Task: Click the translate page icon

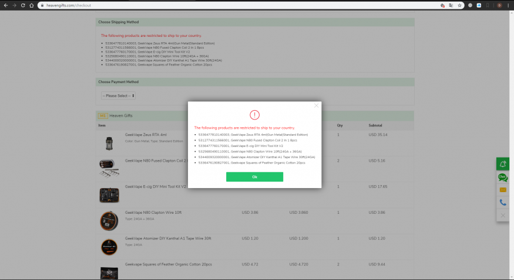Action: (451, 5)
